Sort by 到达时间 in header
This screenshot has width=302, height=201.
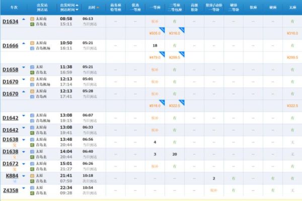pos(69,10)
